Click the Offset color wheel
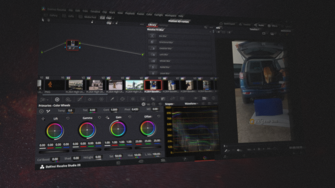 point(148,128)
